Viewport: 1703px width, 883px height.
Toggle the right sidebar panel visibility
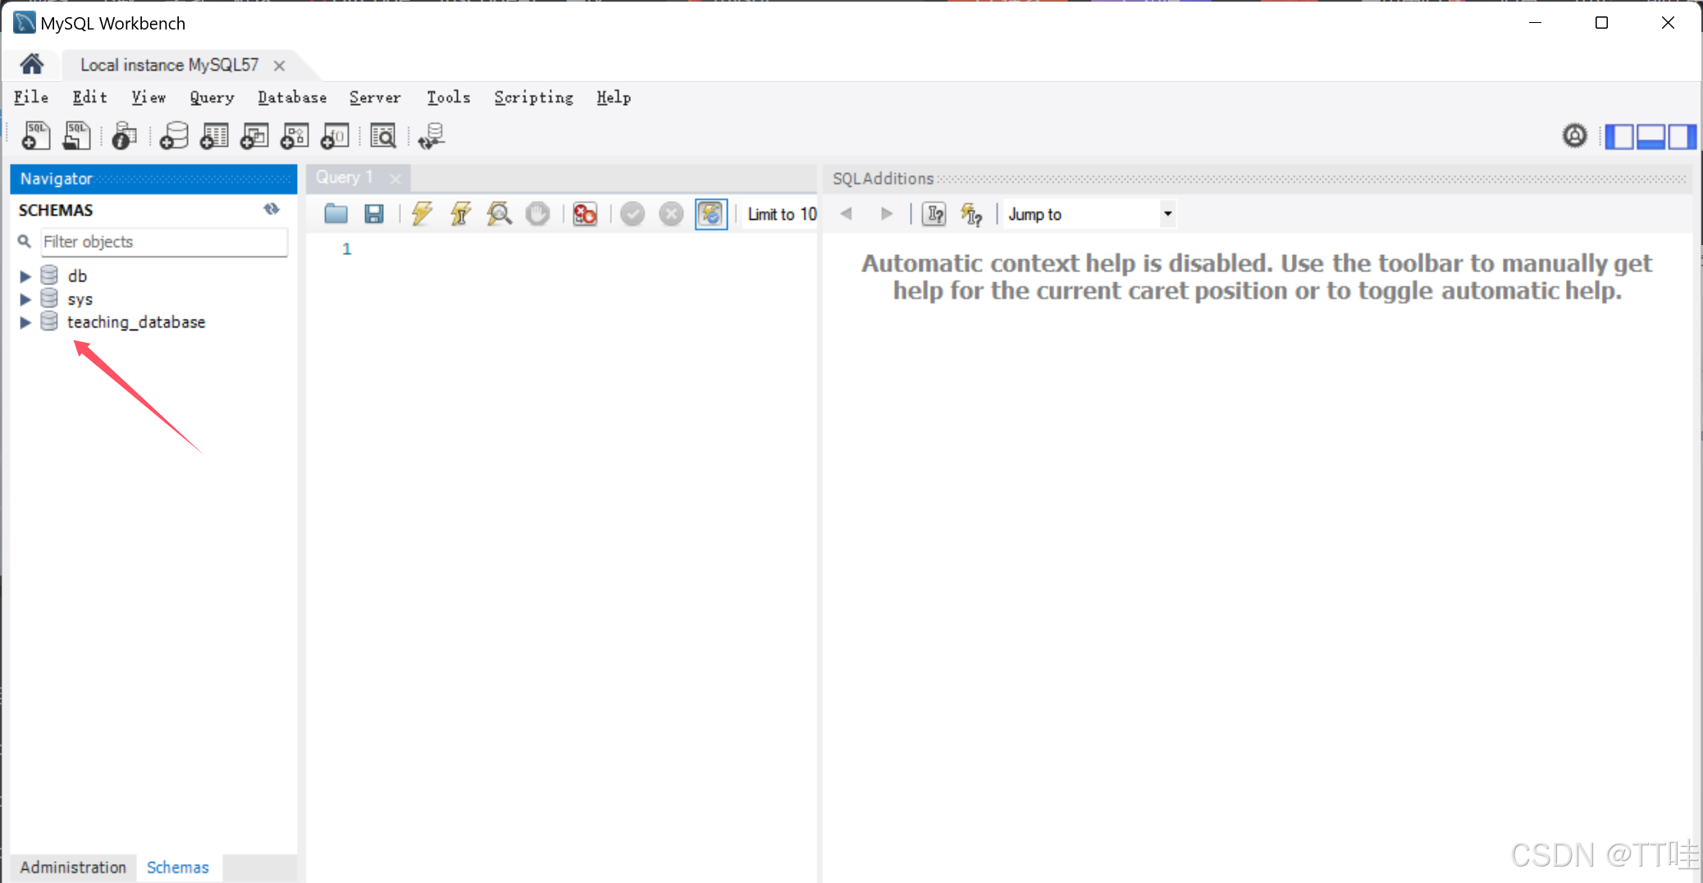[x=1681, y=136]
